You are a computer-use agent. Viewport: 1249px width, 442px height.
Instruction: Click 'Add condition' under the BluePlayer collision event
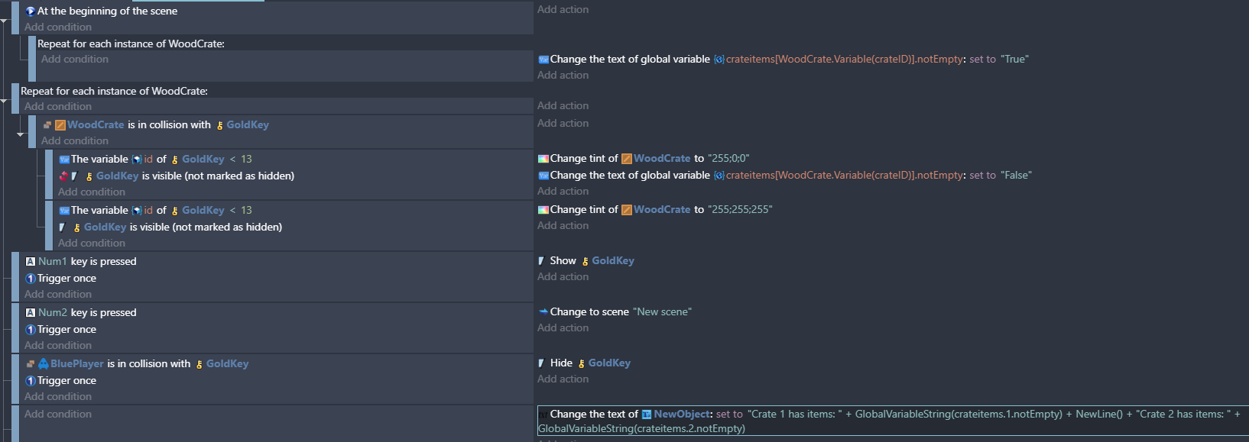[x=58, y=397]
